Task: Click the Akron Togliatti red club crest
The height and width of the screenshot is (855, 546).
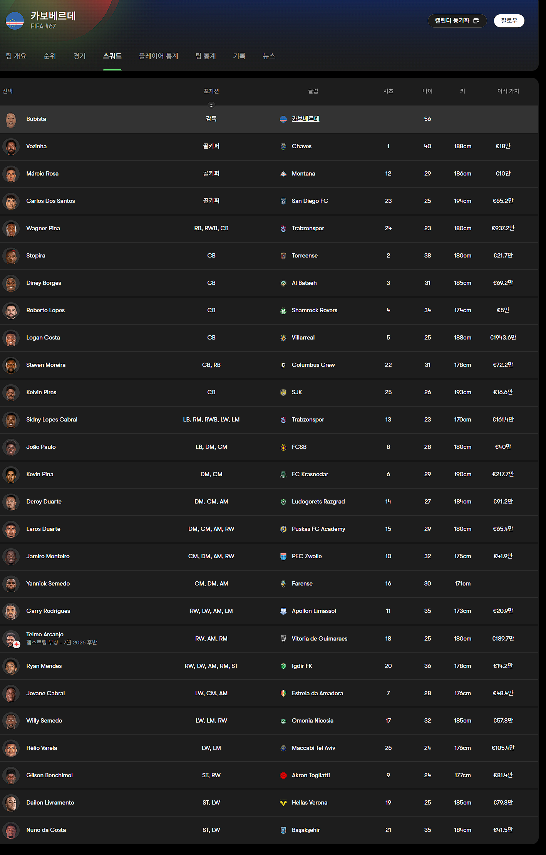Action: coord(283,776)
